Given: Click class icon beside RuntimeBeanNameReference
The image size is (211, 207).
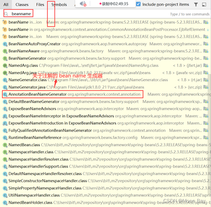Looking at the screenshot, I should tap(5, 138).
